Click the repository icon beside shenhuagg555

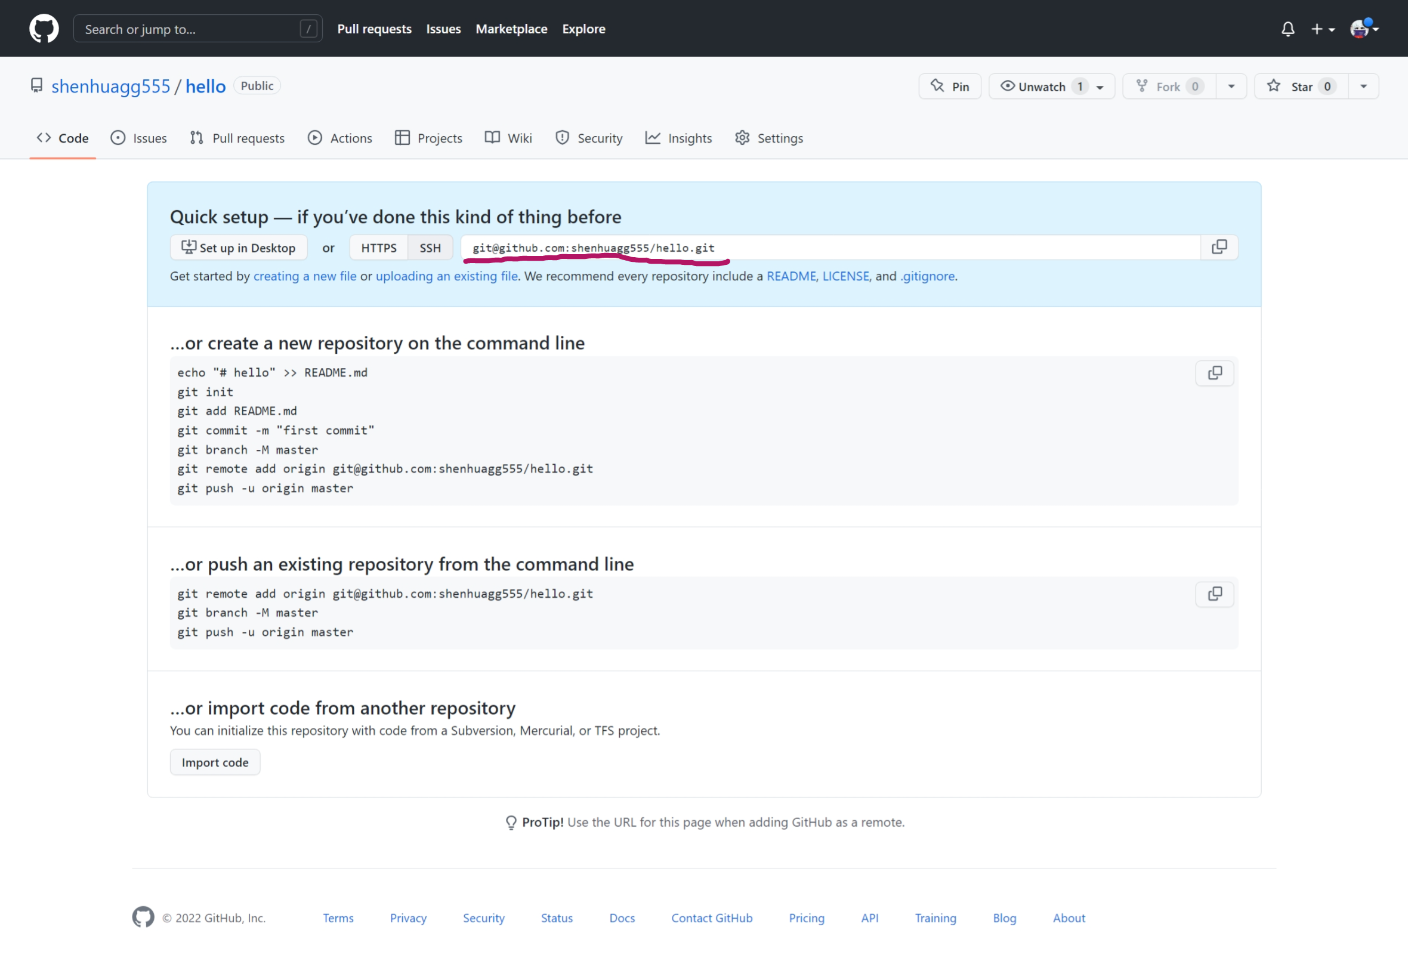[36, 85]
